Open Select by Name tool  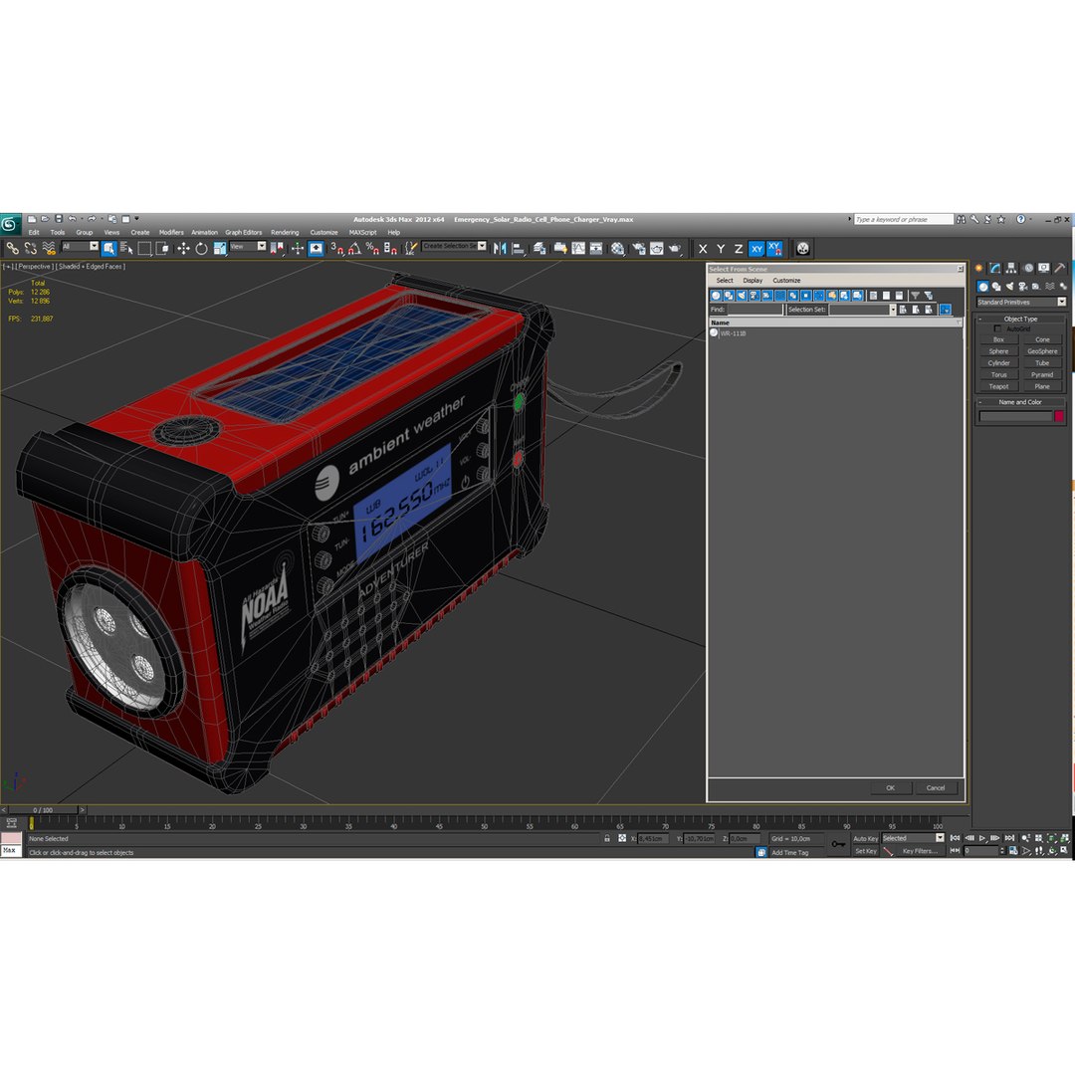pyautogui.click(x=126, y=248)
